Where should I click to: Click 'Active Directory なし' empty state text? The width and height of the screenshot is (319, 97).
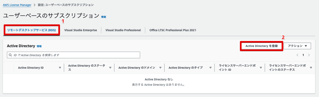click(x=159, y=79)
